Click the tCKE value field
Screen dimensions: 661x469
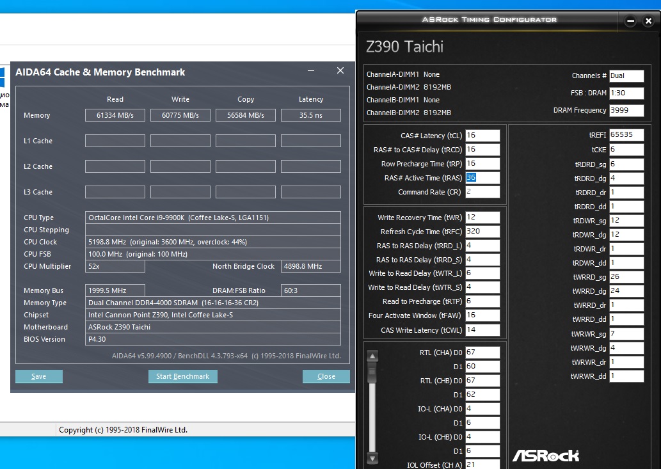pos(626,149)
